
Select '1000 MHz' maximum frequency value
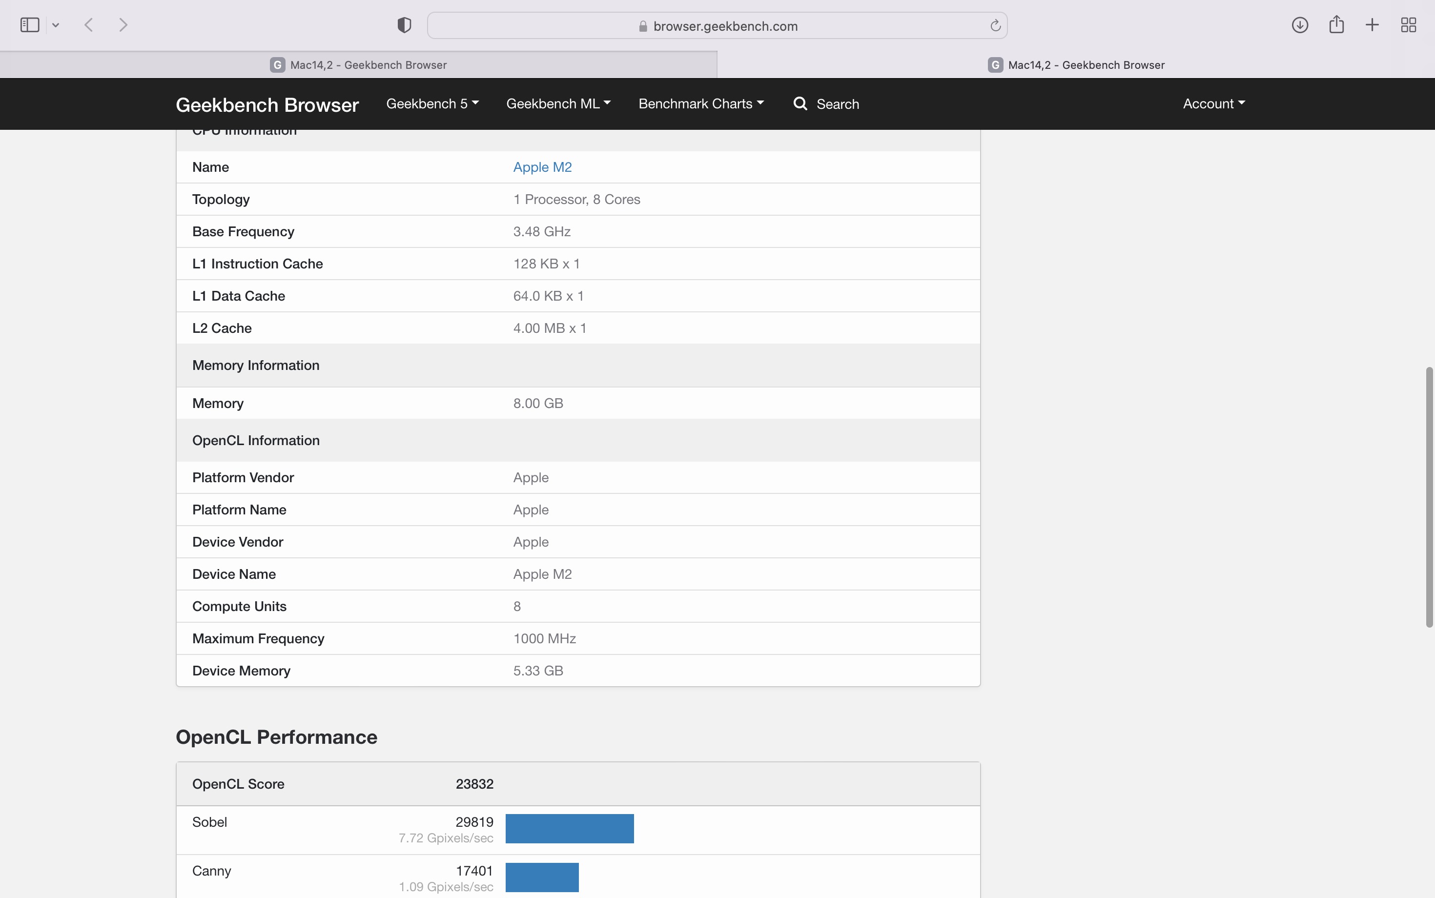point(545,638)
